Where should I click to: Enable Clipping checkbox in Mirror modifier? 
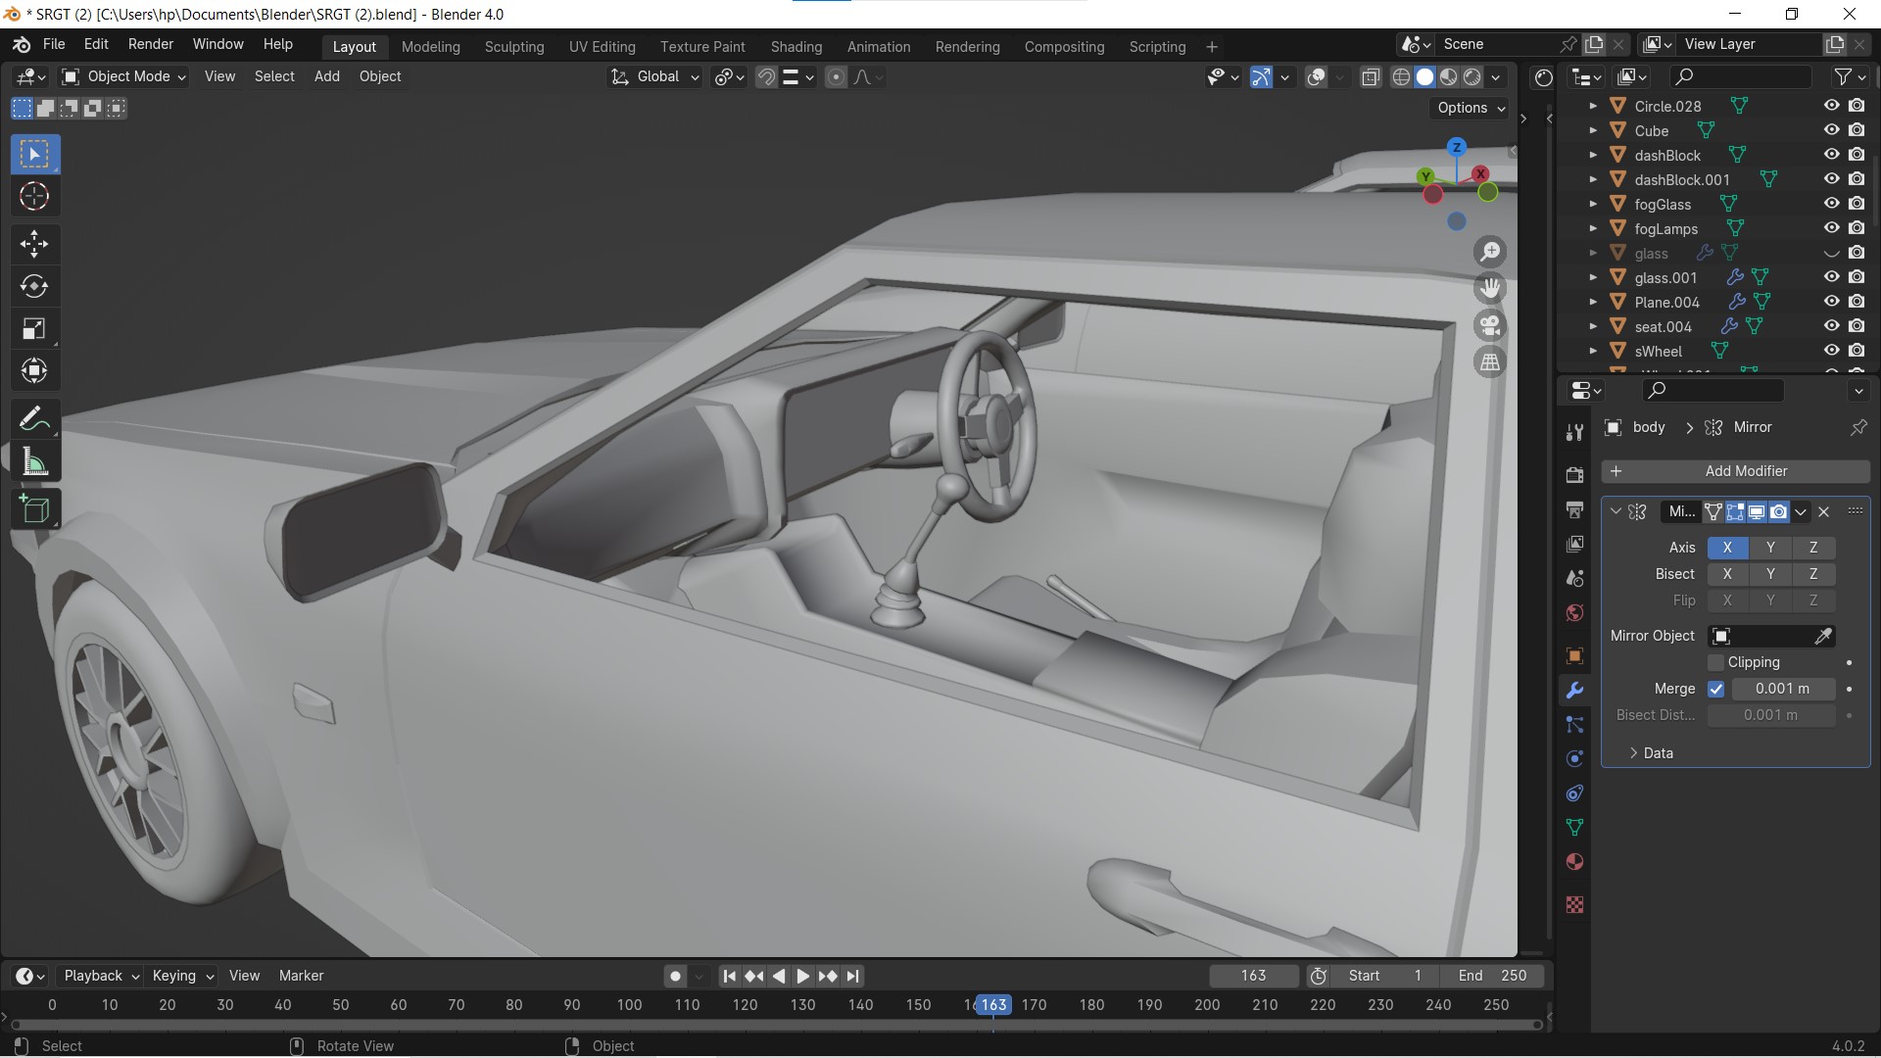1715,663
